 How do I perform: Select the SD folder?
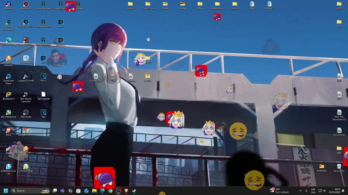click(339, 24)
